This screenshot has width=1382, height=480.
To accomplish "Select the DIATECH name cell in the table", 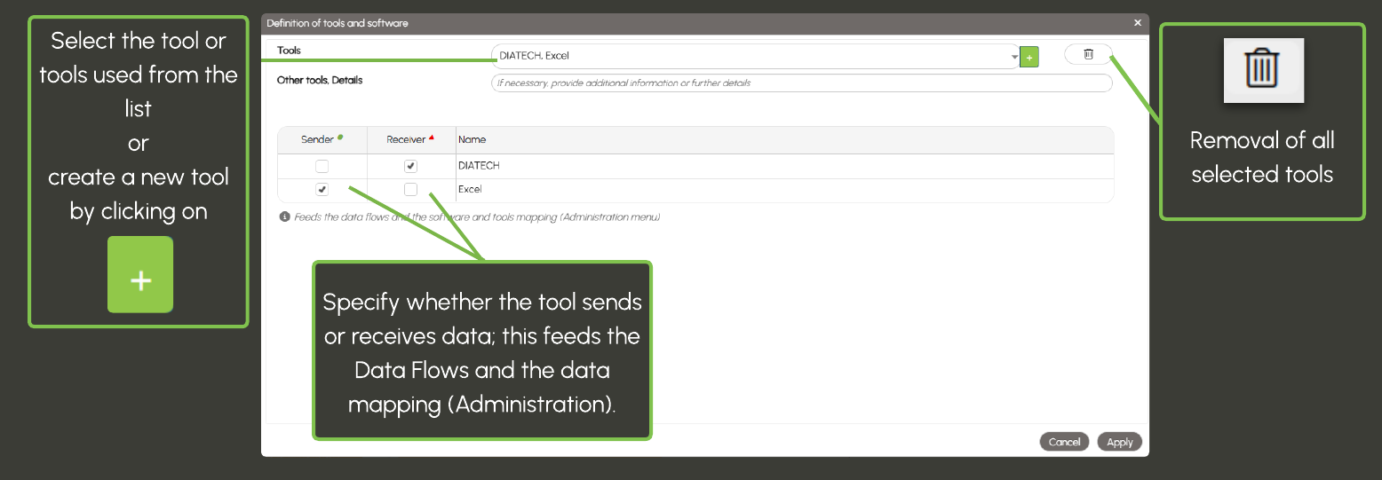I will coord(480,166).
